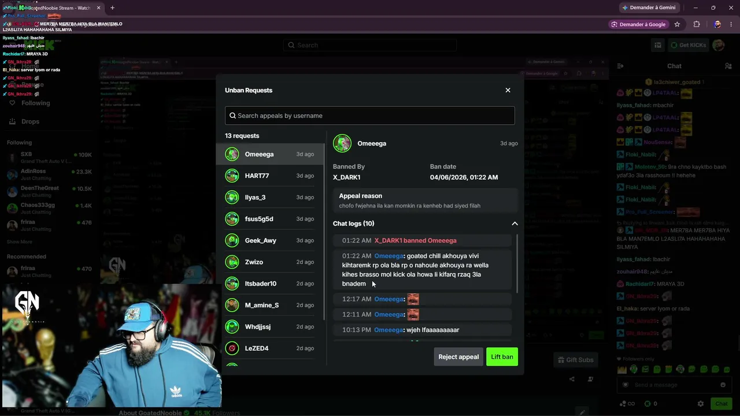Click the Appeal reason text box
The width and height of the screenshot is (740, 416).
click(425, 200)
